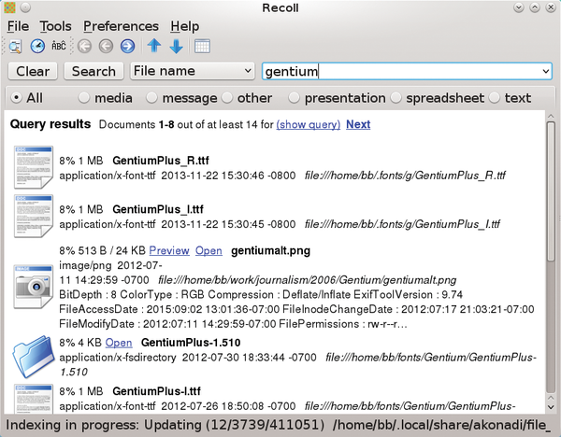Screen dimensions: 561x437
Task: Open the Preferences menu
Action: (x=121, y=26)
